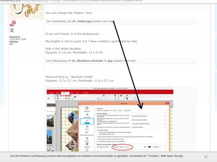This screenshot has height=162, width=217.
Task: Select the Netzwerk icon in the options sidebar
Action: (87, 144)
